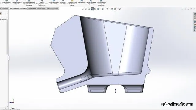Screen dimensions: 196x110
Task: Minimize the document window
Action: click(x=188, y=9)
